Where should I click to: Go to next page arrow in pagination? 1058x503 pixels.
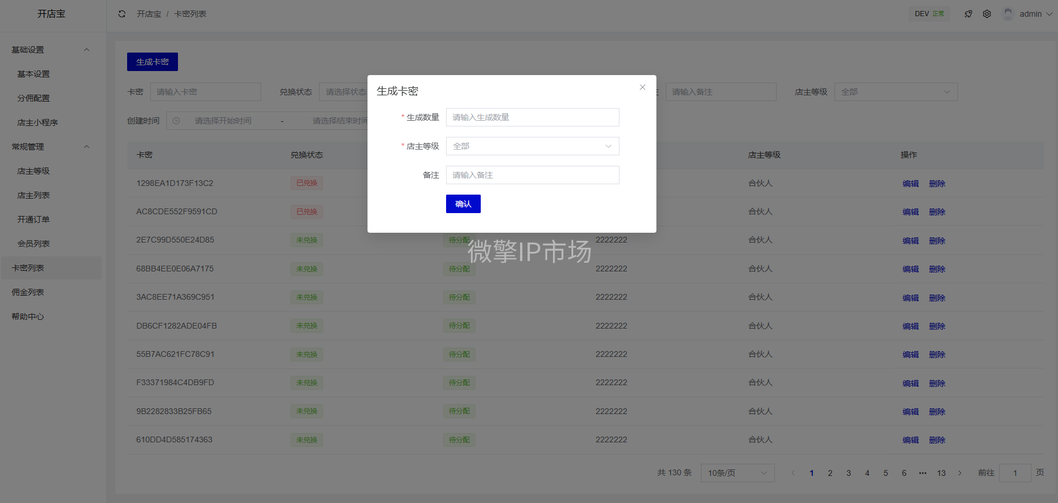pyautogui.click(x=960, y=473)
